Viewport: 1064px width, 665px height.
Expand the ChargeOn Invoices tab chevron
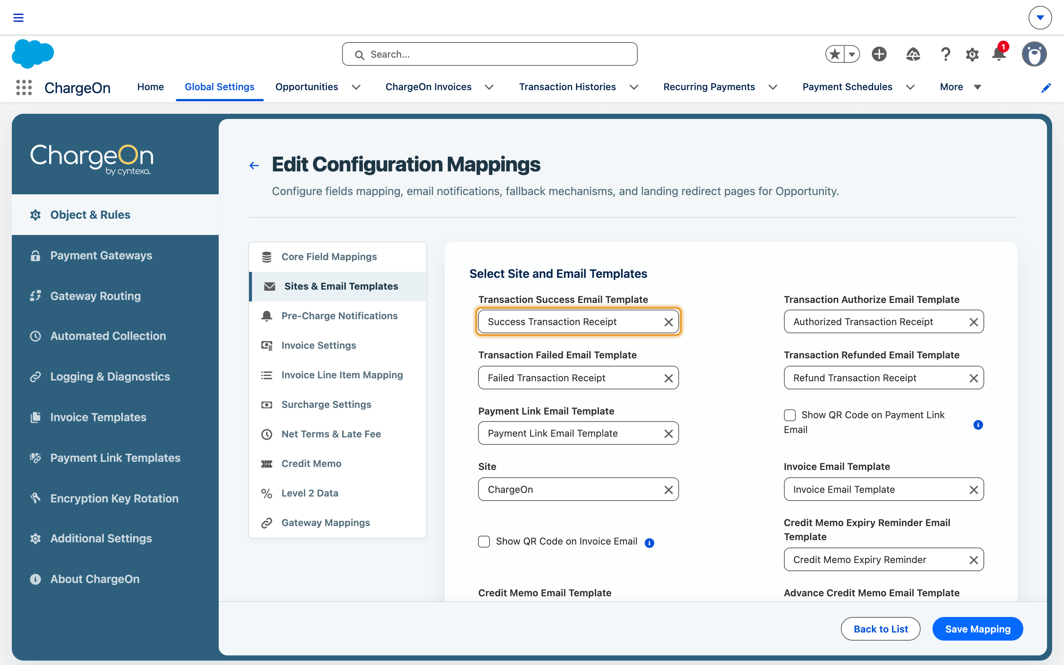(489, 87)
